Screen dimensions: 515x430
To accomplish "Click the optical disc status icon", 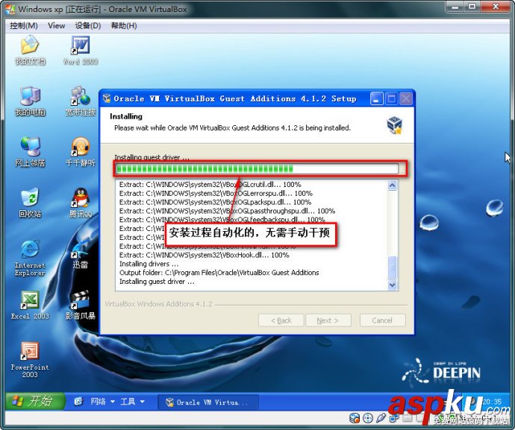I will tap(368, 418).
